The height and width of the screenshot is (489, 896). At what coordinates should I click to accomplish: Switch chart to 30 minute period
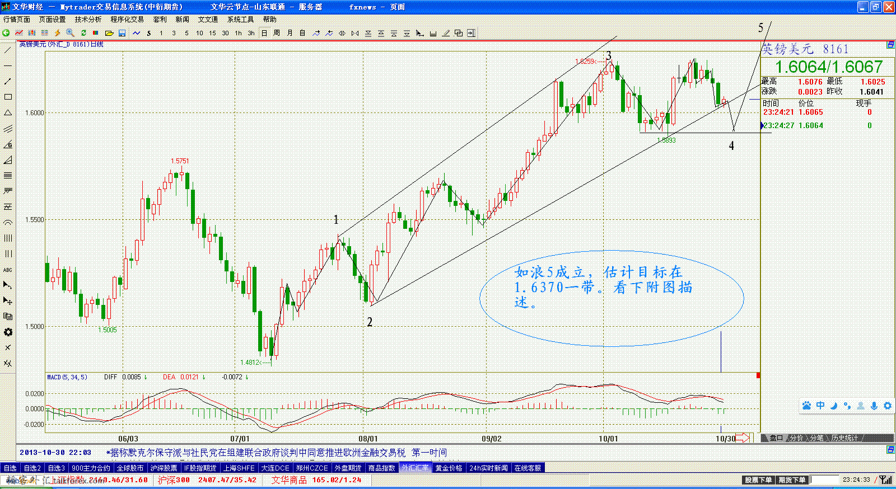click(x=225, y=33)
